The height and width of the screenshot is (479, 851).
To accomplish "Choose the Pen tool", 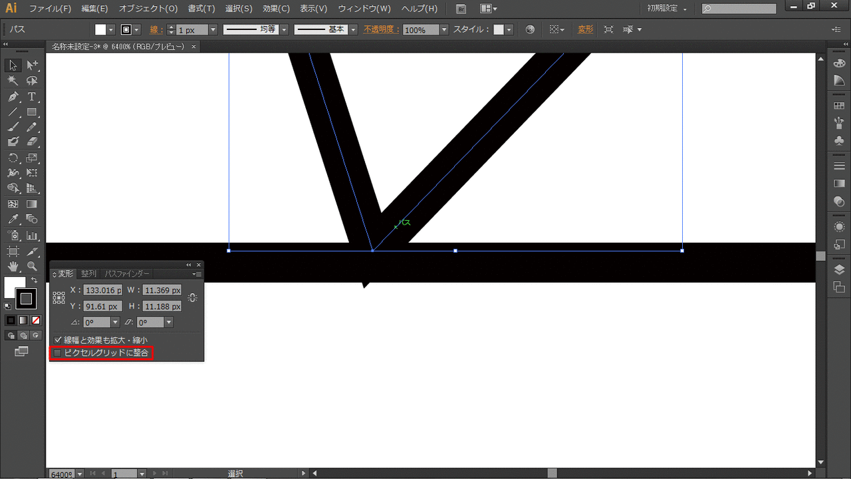I will (x=13, y=97).
